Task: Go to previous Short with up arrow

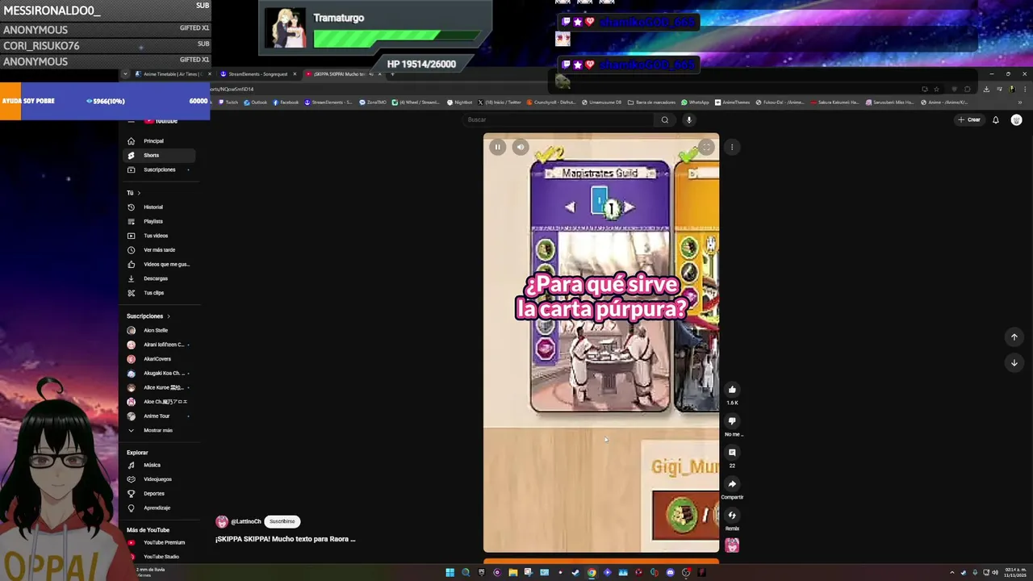Action: (1014, 336)
